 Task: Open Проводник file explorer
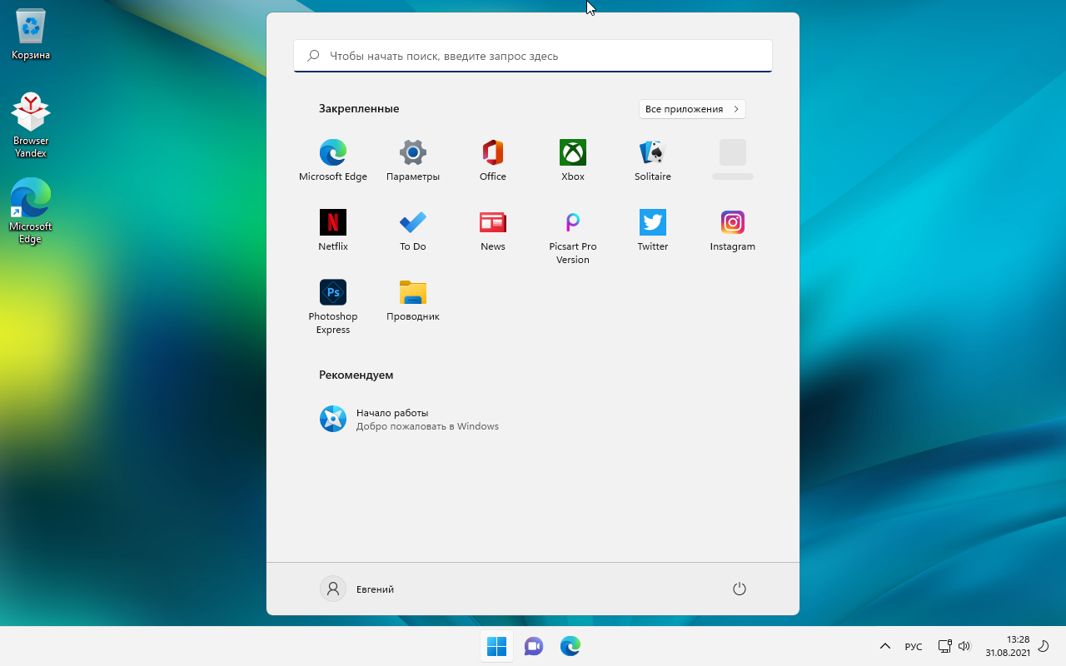tap(413, 301)
